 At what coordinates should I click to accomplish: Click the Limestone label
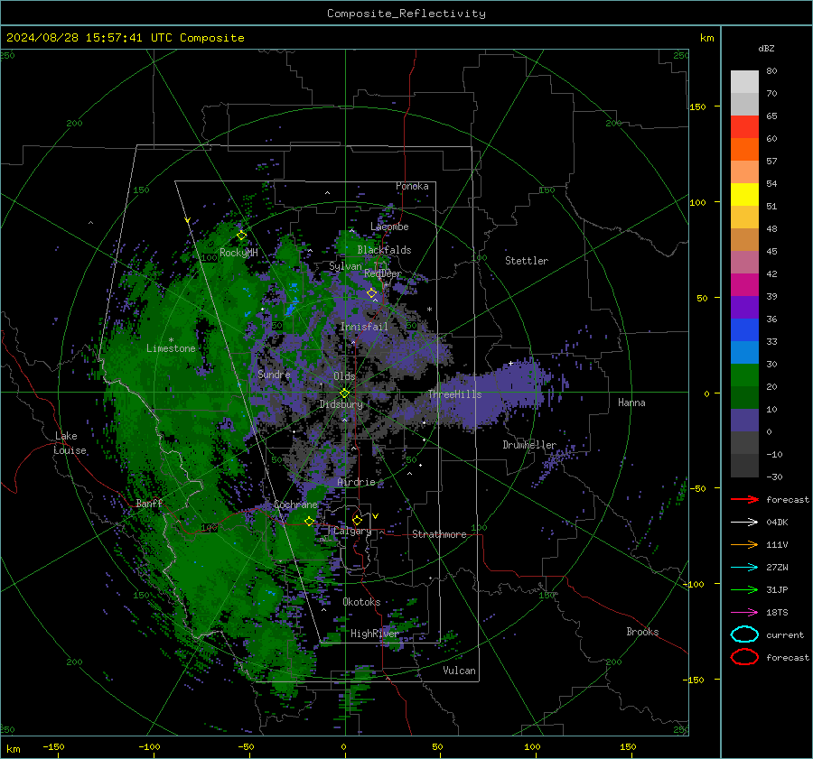[x=171, y=348]
